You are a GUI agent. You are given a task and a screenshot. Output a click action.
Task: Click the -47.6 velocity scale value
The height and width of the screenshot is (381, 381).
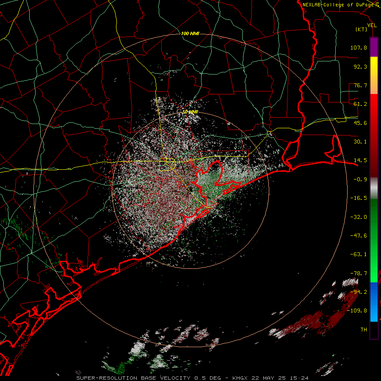pos(359,236)
